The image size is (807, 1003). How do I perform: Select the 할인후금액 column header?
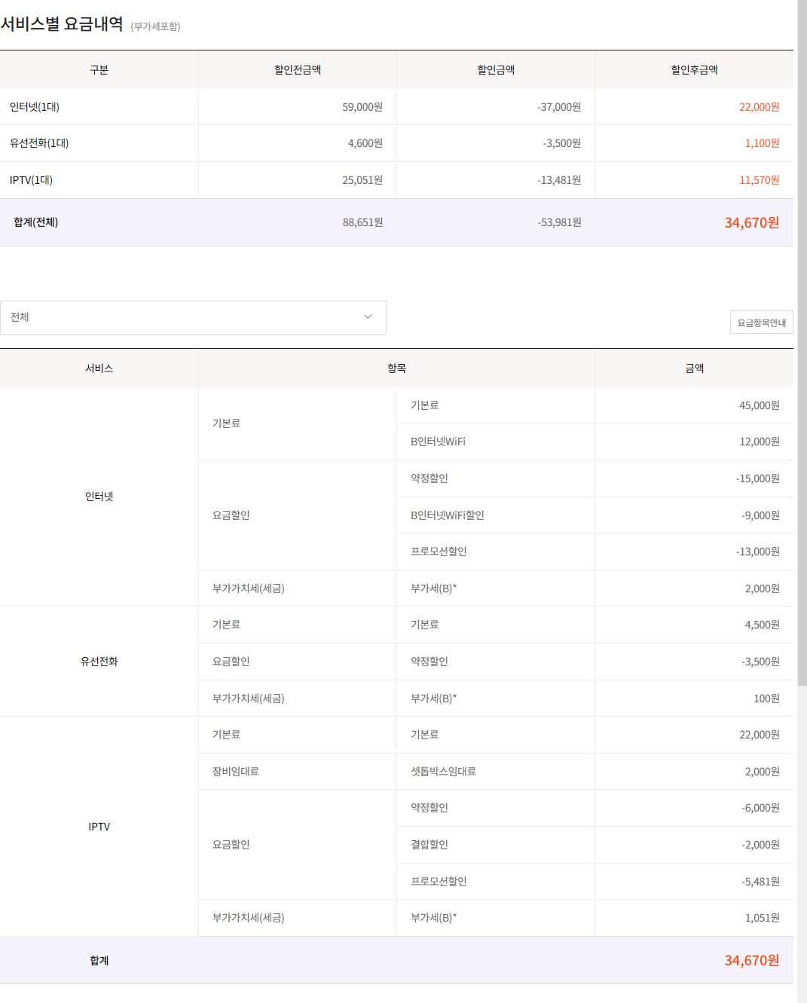[694, 70]
